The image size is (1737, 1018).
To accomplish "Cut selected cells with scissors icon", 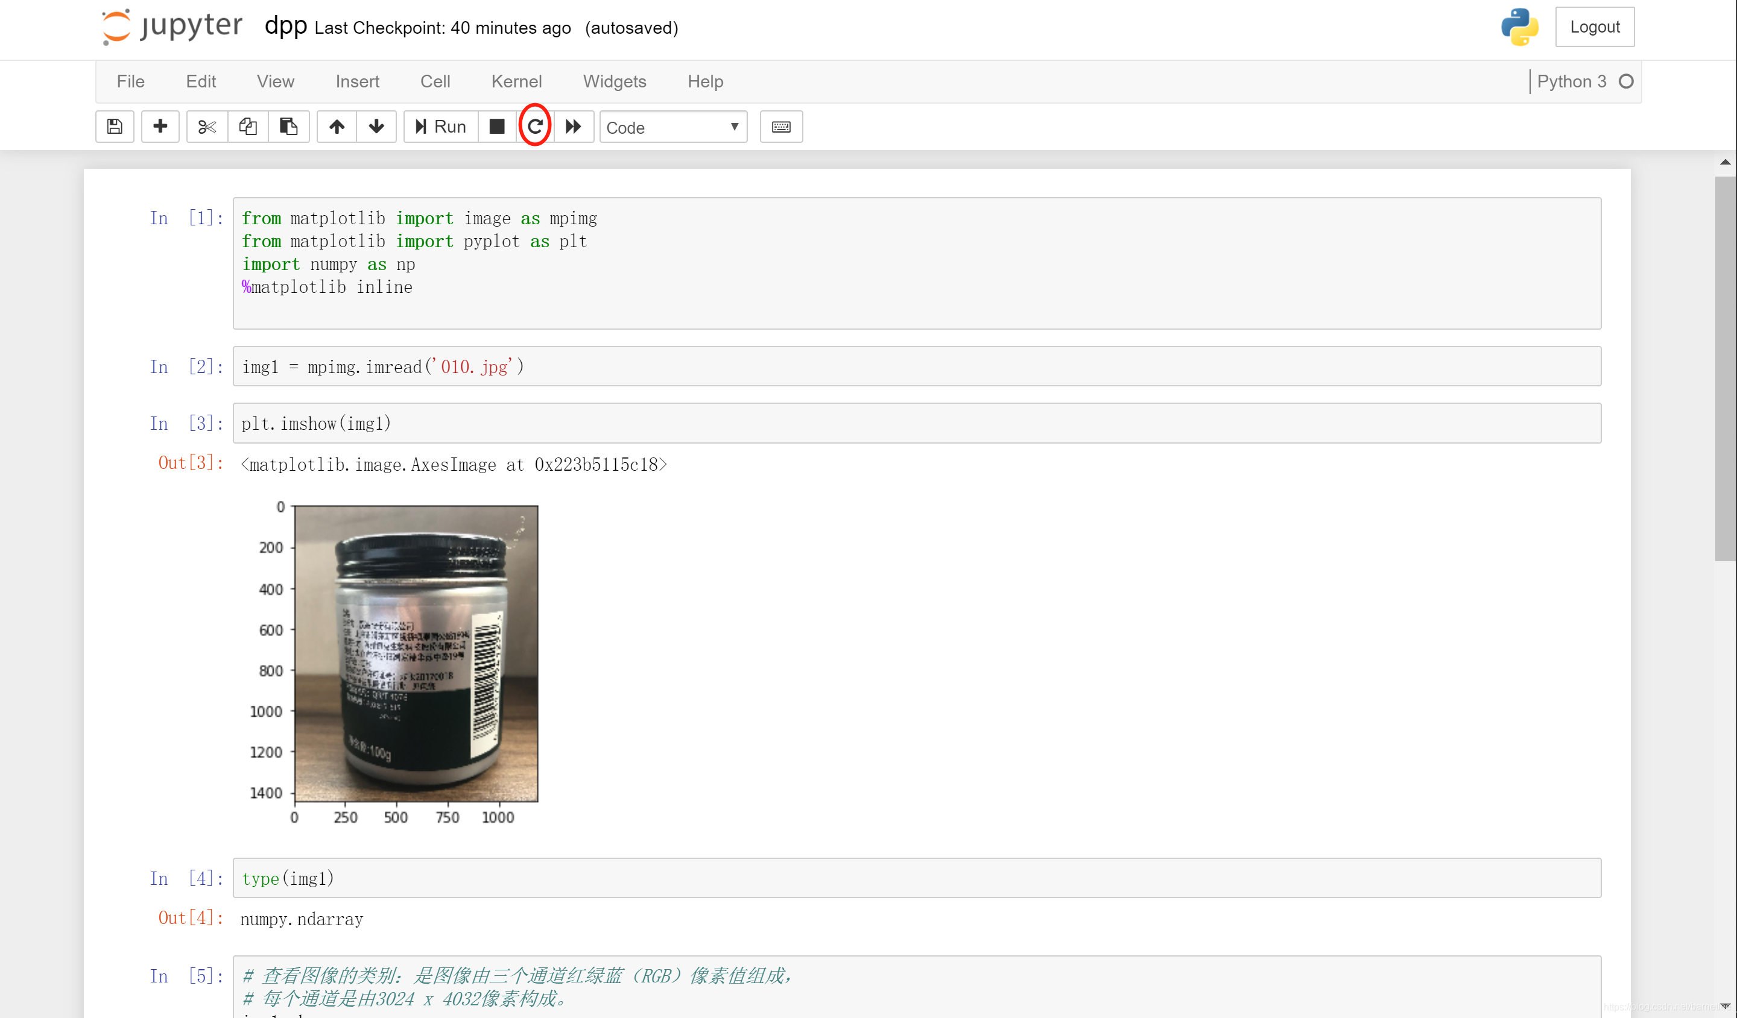I will pos(207,127).
